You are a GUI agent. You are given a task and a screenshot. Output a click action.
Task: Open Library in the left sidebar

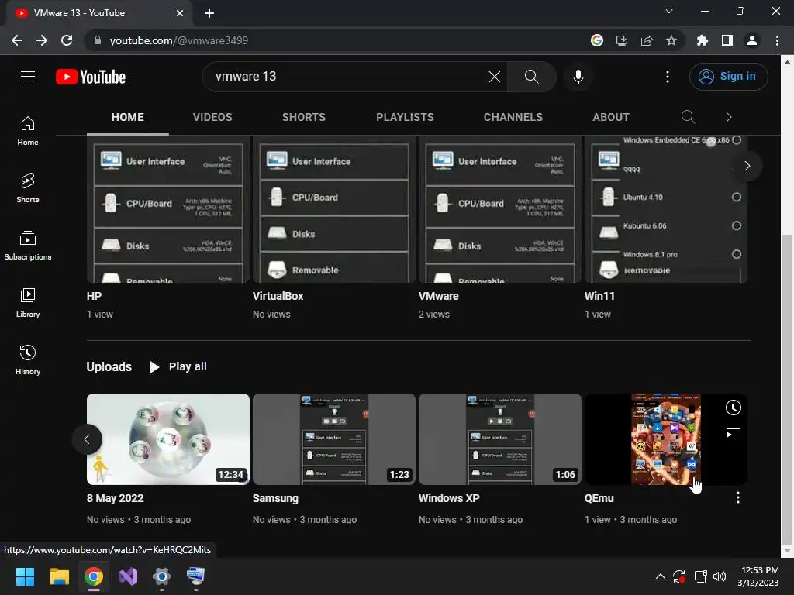click(x=28, y=303)
